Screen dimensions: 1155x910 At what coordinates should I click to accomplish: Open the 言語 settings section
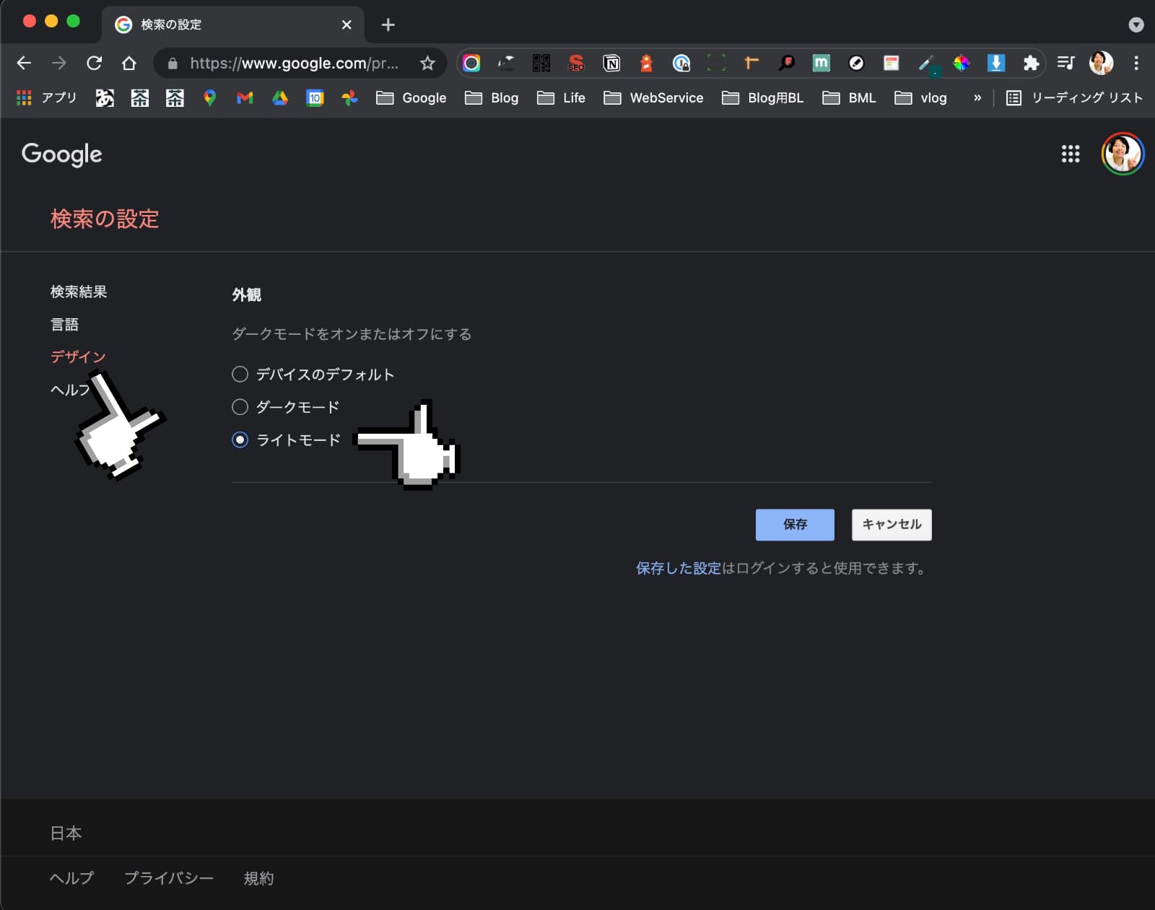(64, 325)
